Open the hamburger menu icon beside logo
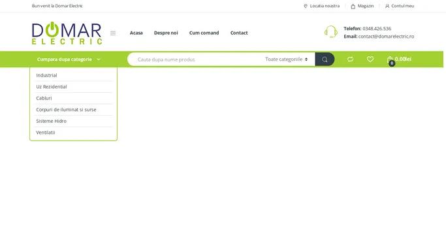This screenshot has height=251, width=446. coord(113,33)
